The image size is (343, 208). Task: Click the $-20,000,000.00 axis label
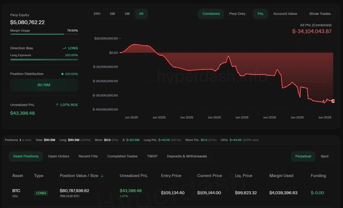[105, 81]
